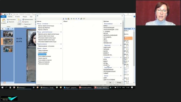The image size is (181, 102).
Task: Collapse the Перетаскивание event group
Action: pos(61,44)
